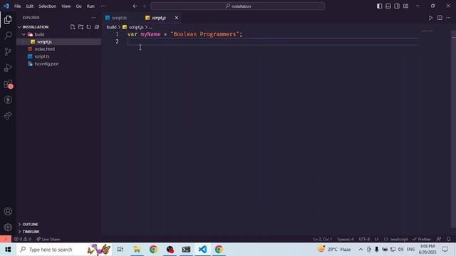Toggle the secondary side bar visibility

click(x=397, y=6)
